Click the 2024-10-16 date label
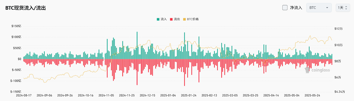This screenshot has height=101, width=354. (x=86, y=95)
